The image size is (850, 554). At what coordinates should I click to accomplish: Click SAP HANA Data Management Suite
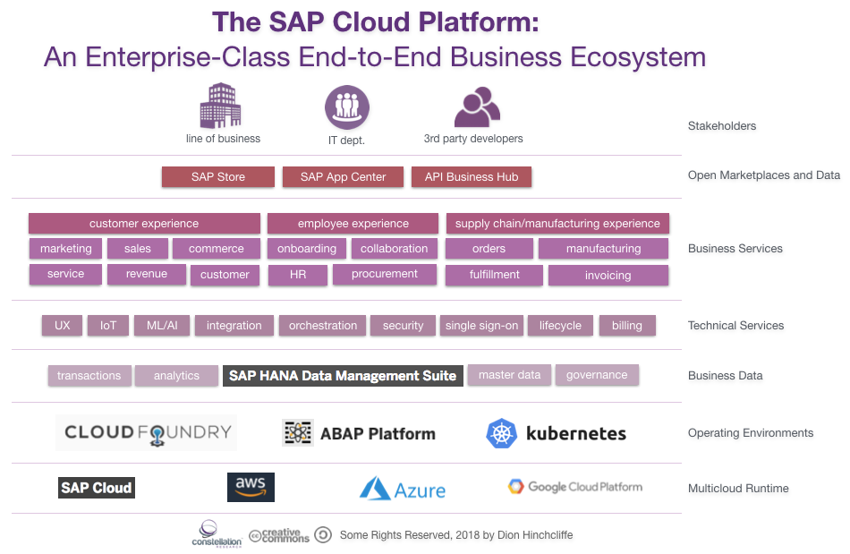point(344,376)
